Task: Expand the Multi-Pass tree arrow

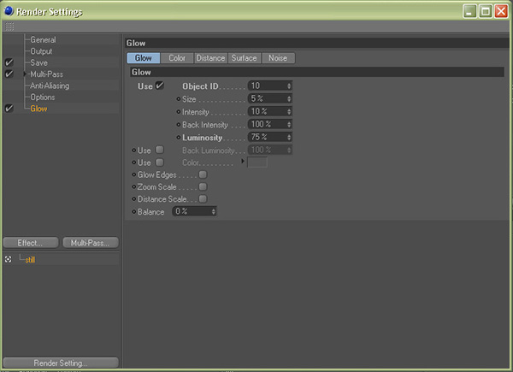Action: tap(26, 74)
